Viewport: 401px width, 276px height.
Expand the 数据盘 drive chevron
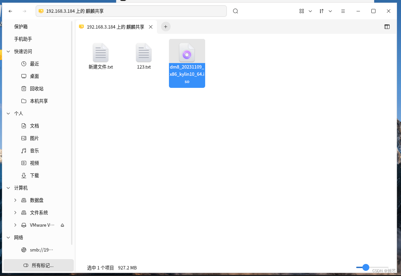(16, 200)
